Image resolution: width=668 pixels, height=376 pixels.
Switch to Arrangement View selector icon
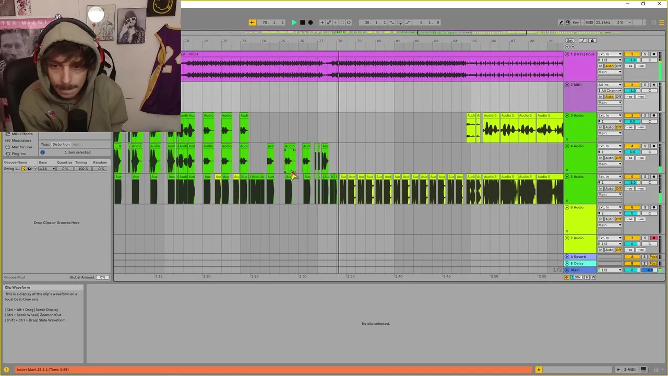tap(661, 22)
